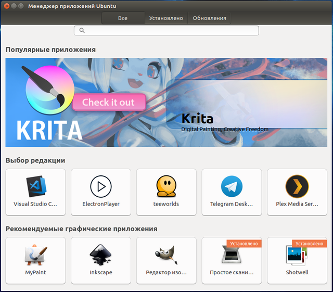Click the Популярные приложения heading
Viewport: 333px width, 292px height.
tap(50, 50)
